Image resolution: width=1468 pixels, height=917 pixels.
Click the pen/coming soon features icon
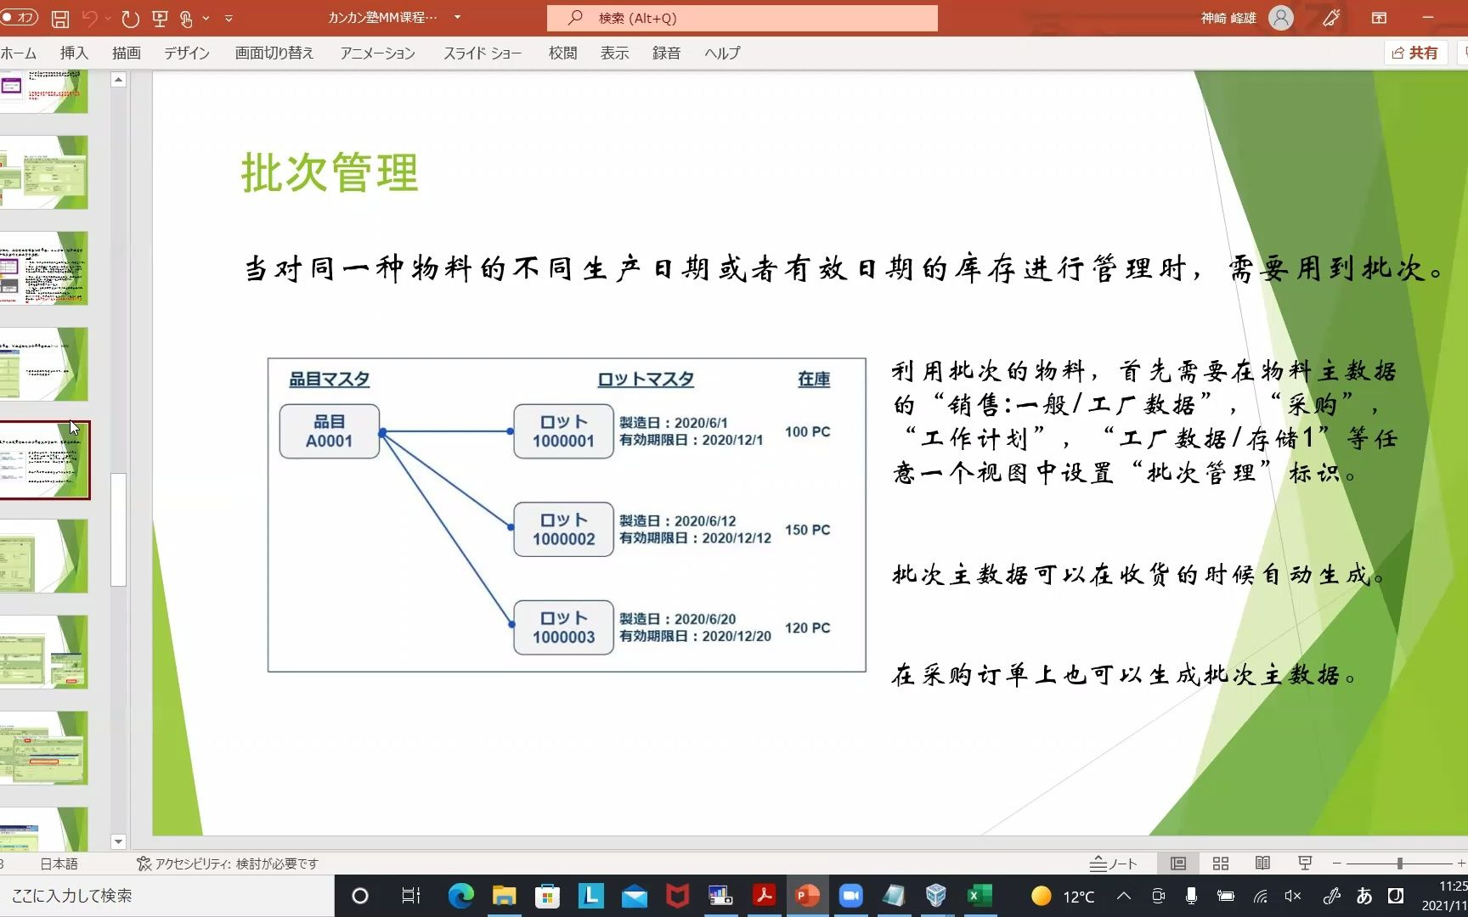pos(1331,18)
